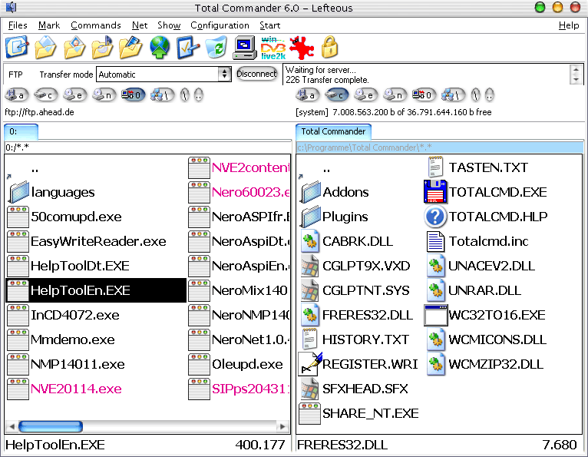Open the Files menu
Screen dimensions: 588x457
[x=18, y=25]
